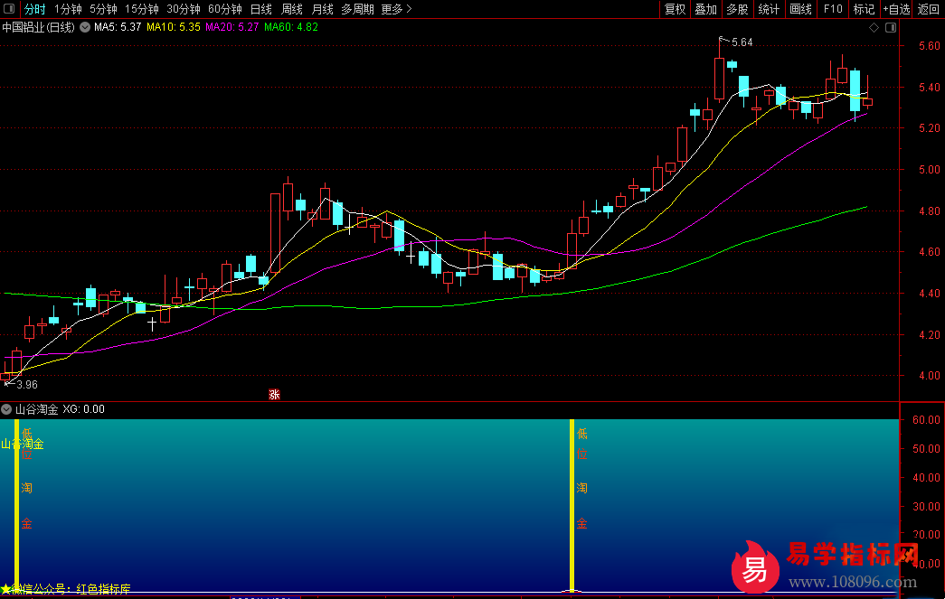
Task: Click the 4.60 price axis label
Action: [930, 252]
